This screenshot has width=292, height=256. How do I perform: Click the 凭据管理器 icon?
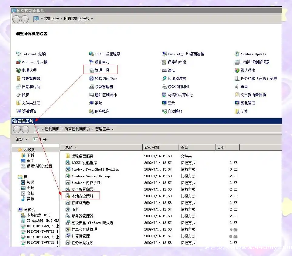coord(19,79)
